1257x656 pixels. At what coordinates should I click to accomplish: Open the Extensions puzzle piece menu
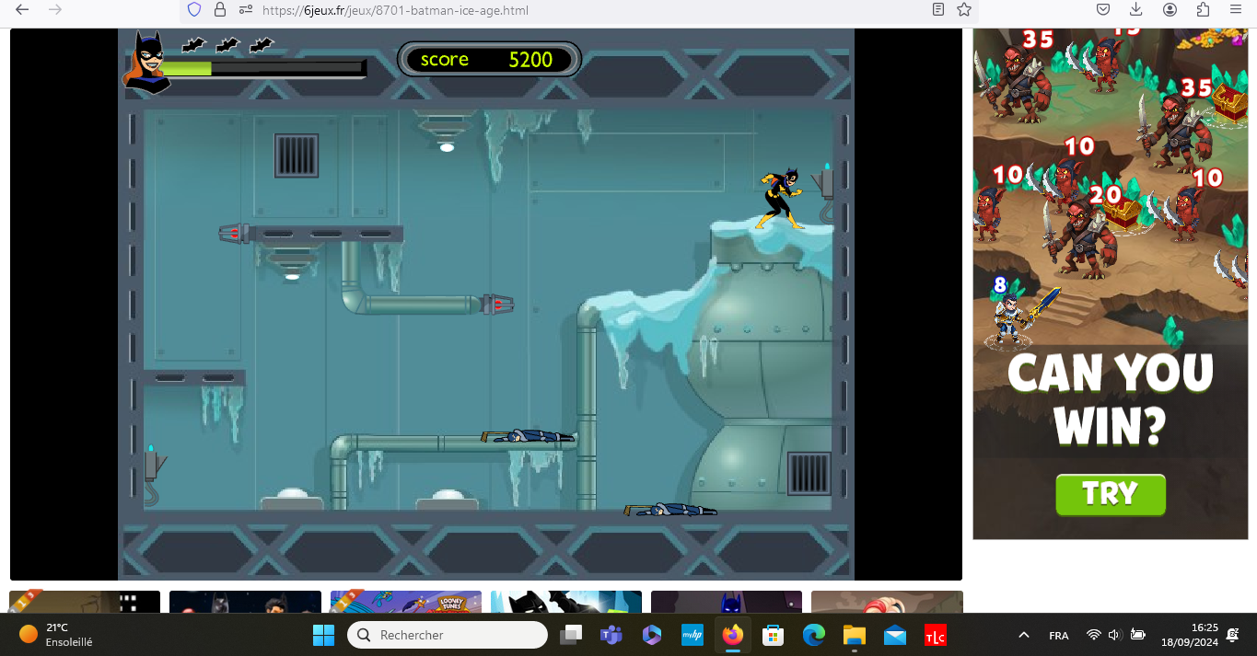pos(1203,10)
